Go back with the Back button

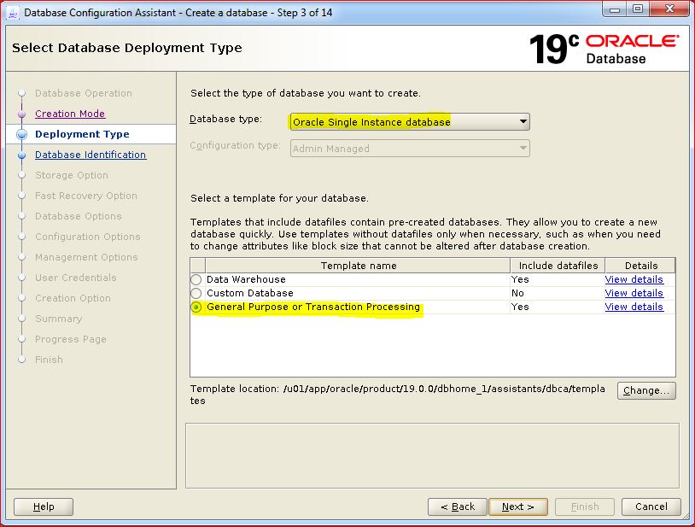(457, 507)
